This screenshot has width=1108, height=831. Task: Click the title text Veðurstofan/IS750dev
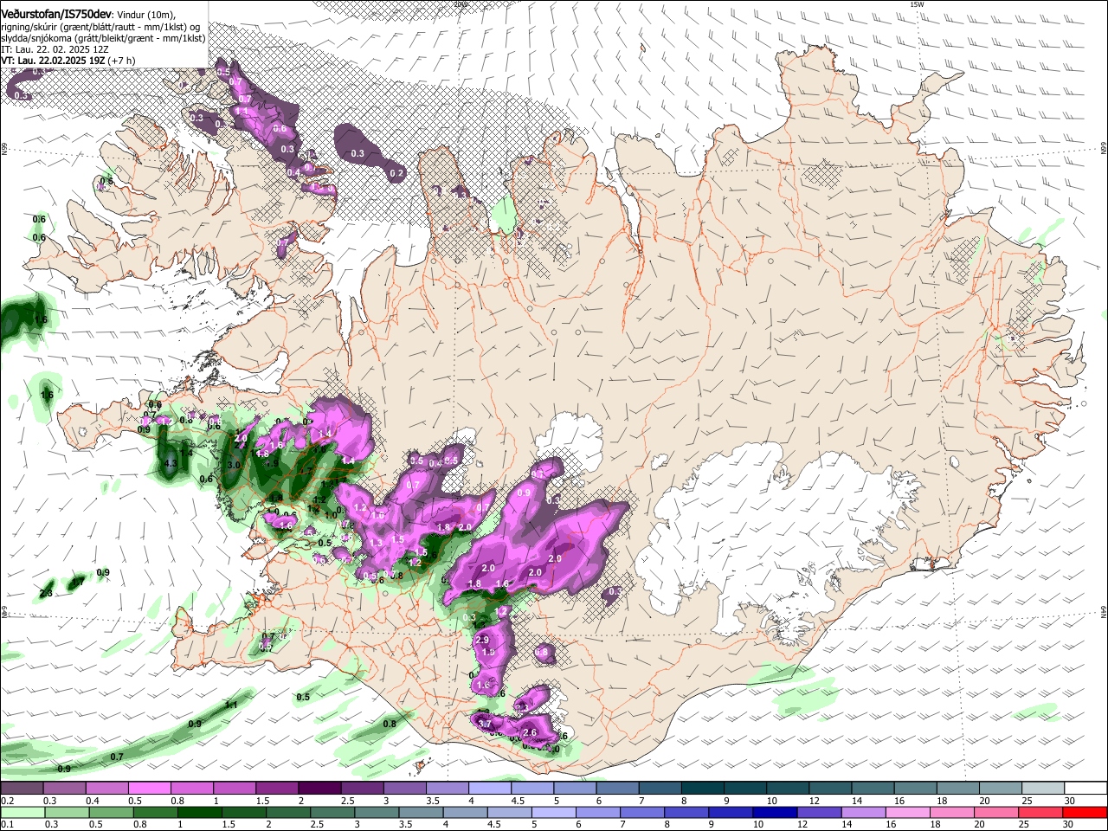click(56, 15)
